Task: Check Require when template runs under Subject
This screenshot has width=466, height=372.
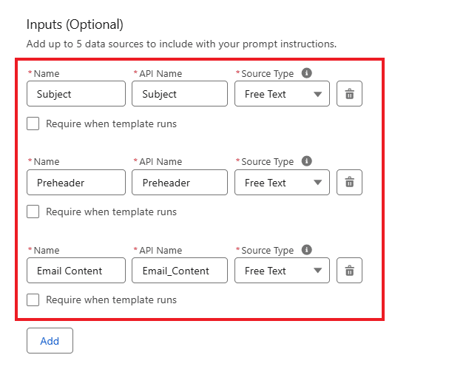Action: point(33,124)
